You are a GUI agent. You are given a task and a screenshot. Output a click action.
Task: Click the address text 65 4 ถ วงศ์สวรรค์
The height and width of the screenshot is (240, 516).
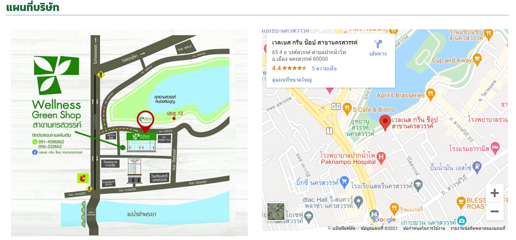(x=309, y=55)
